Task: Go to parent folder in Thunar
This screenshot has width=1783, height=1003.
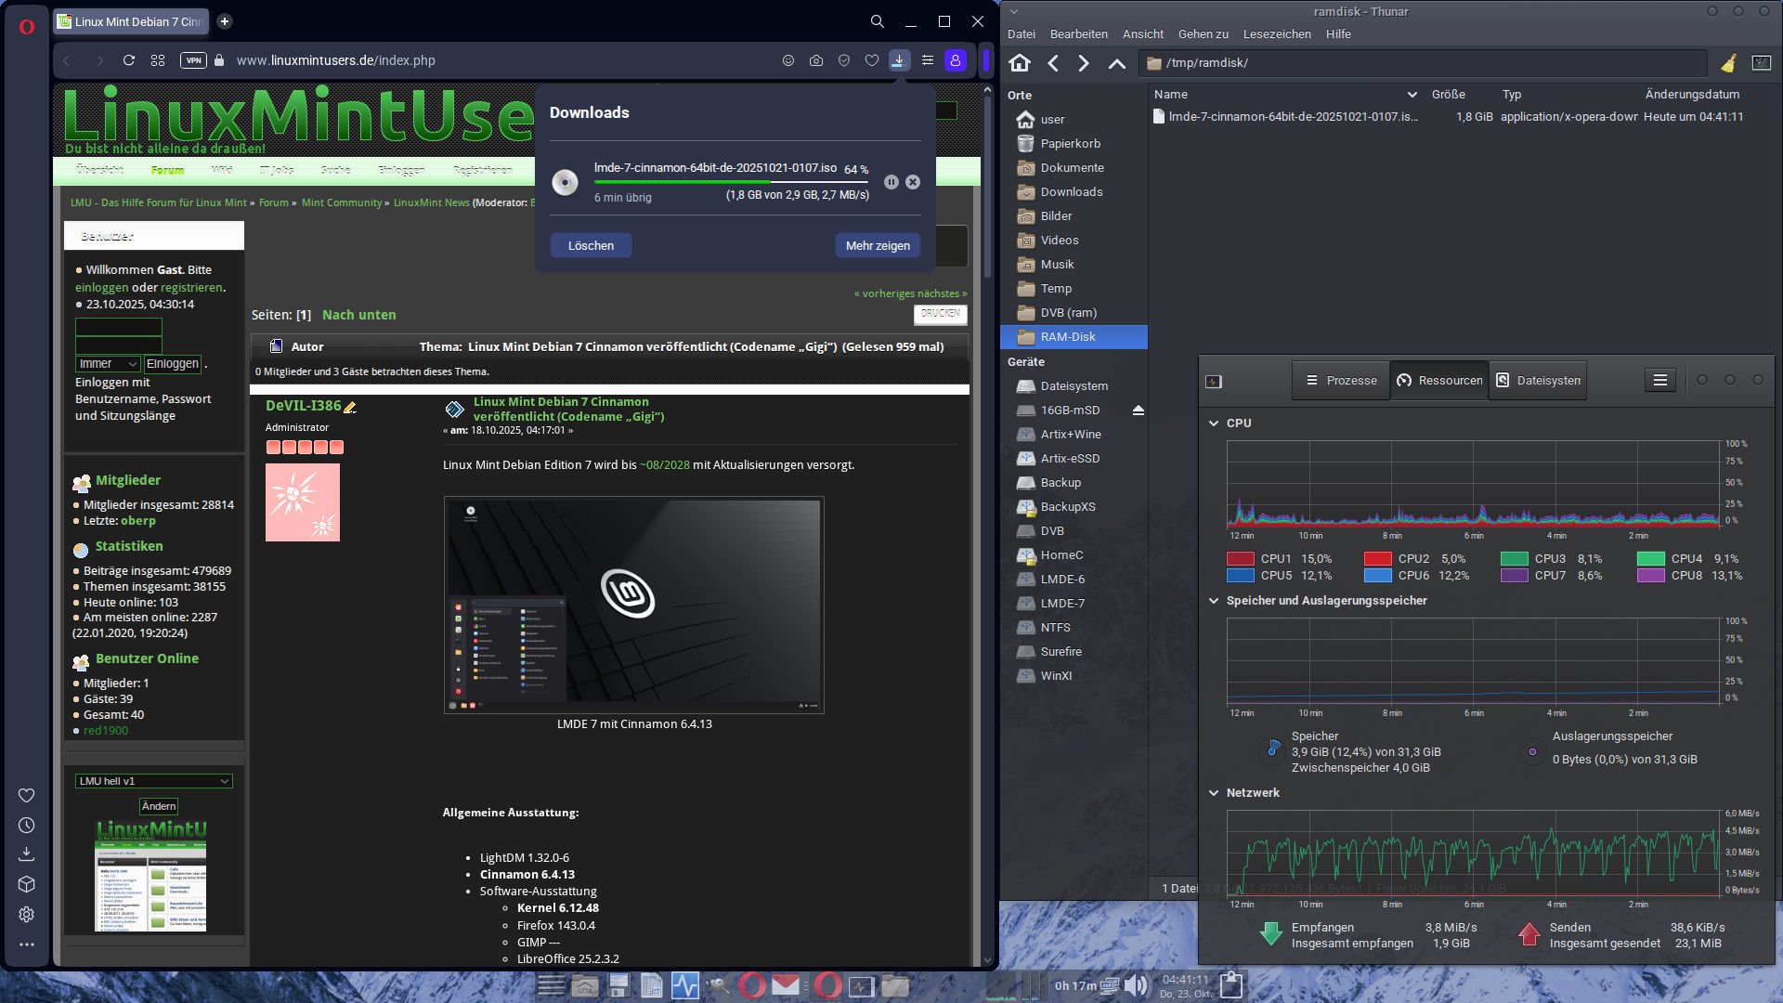Action: pos(1116,62)
